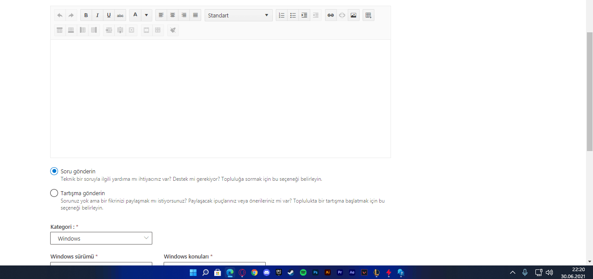Image resolution: width=593 pixels, height=279 pixels.
Task: Toggle bold formatting
Action: pos(86,15)
